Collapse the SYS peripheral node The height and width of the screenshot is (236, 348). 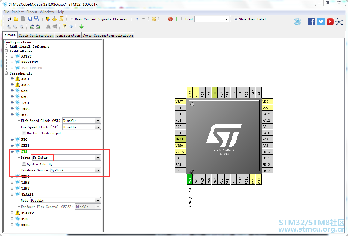click(12, 152)
